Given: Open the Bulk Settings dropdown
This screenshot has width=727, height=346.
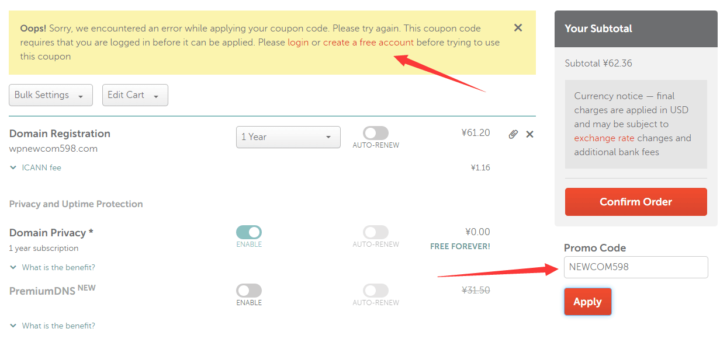Looking at the screenshot, I should pos(50,95).
